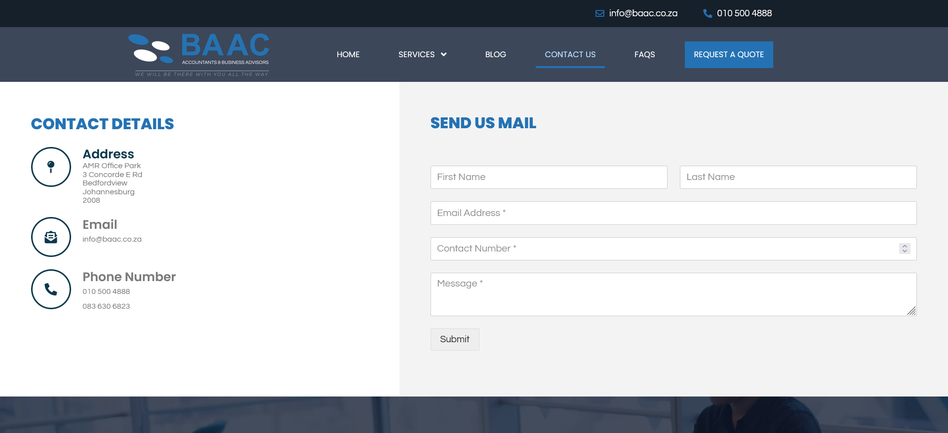
Task: Click info@baac.co.za link in top bar
Action: click(x=643, y=13)
